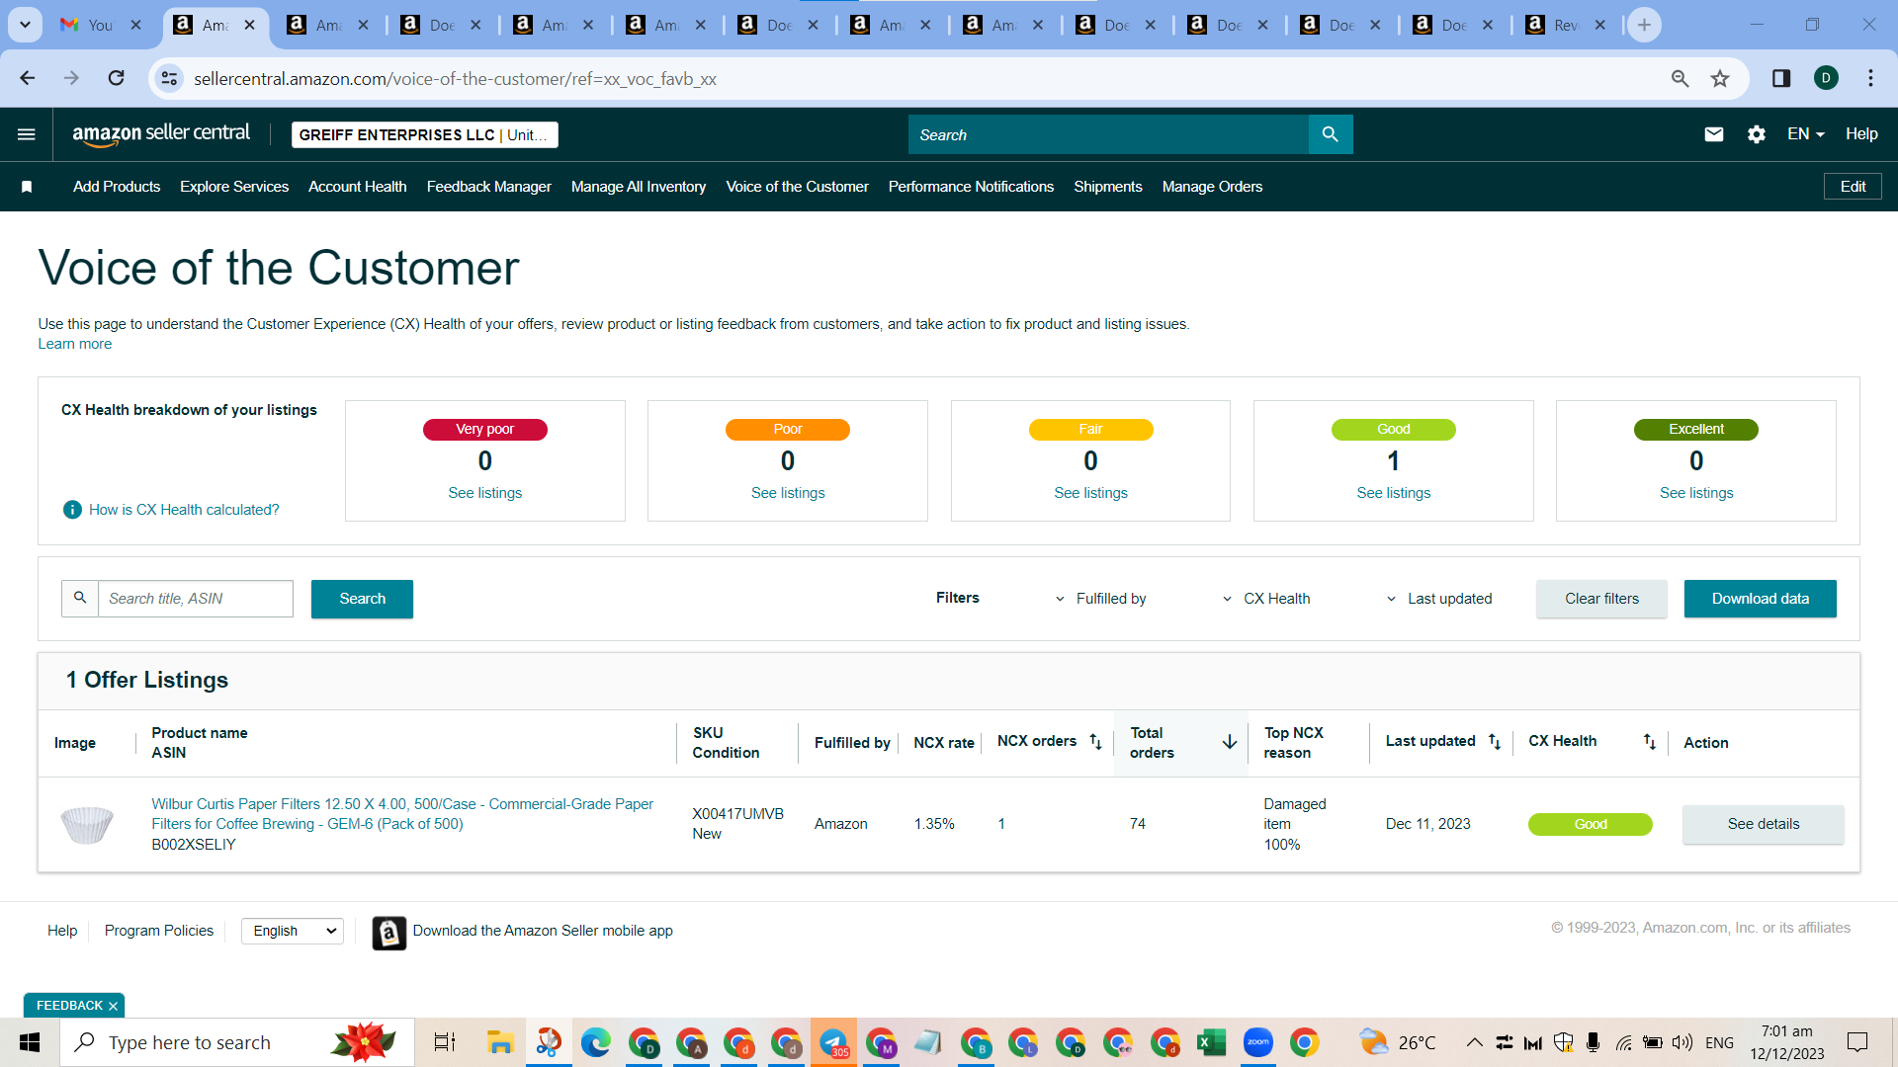Expand the CX Health filter dropdown
The height and width of the screenshot is (1067, 1898).
[x=1266, y=599]
